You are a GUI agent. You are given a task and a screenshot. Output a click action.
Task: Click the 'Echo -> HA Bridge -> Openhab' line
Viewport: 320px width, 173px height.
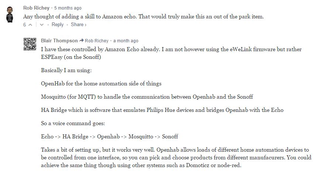pos(110,137)
